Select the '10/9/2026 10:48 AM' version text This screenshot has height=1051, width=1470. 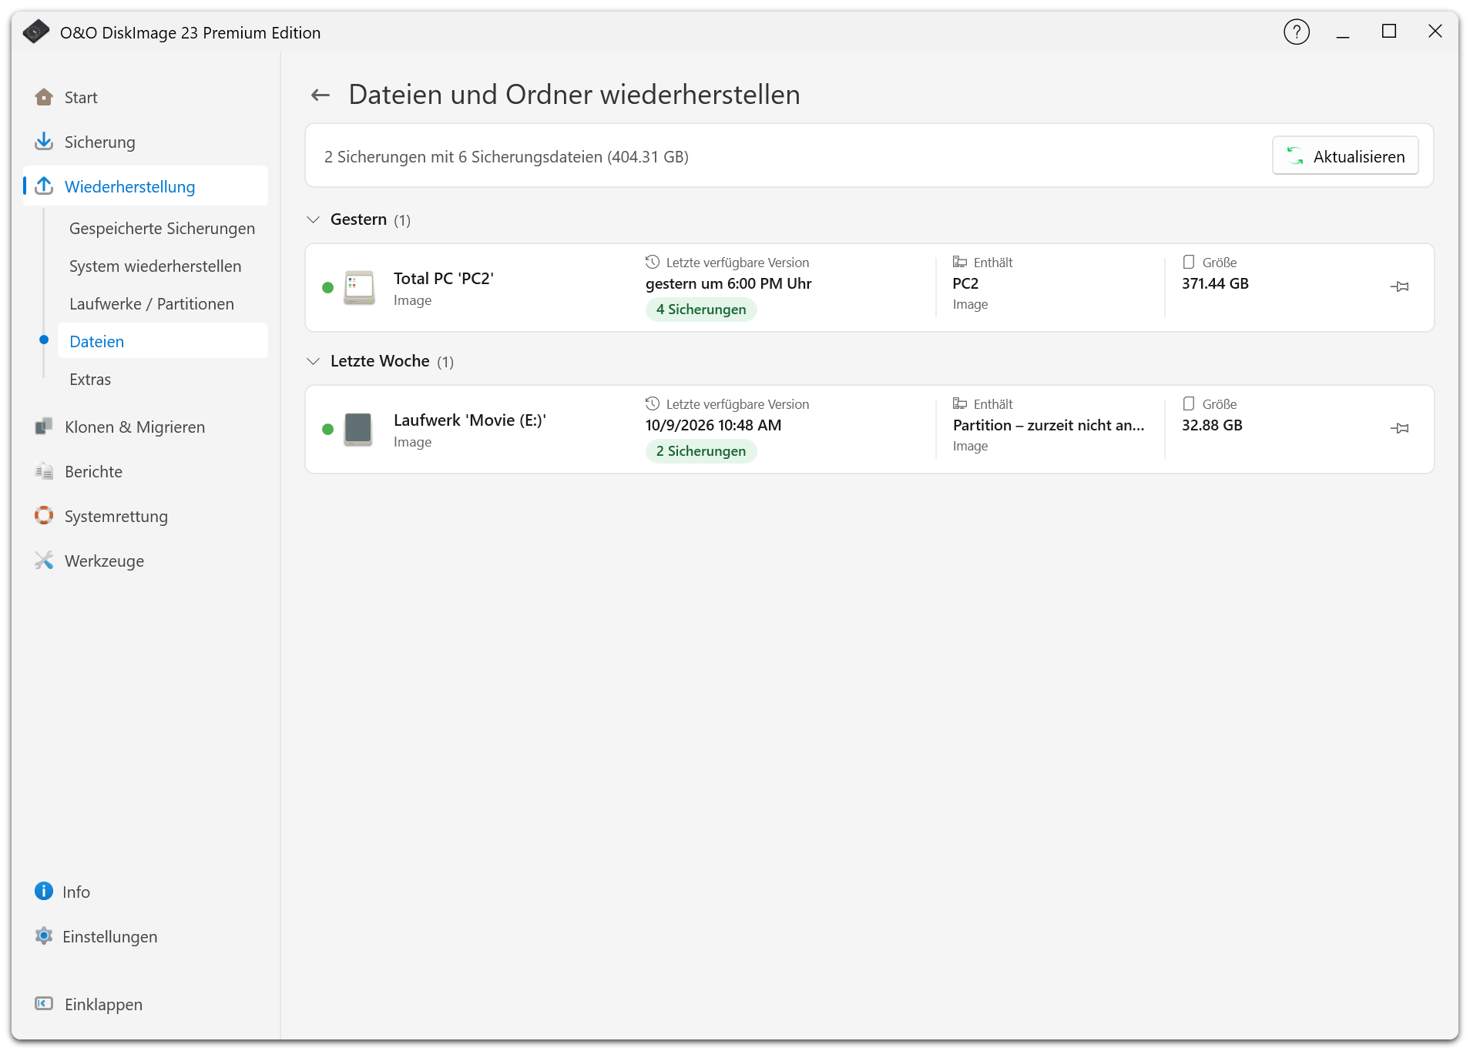(x=713, y=426)
